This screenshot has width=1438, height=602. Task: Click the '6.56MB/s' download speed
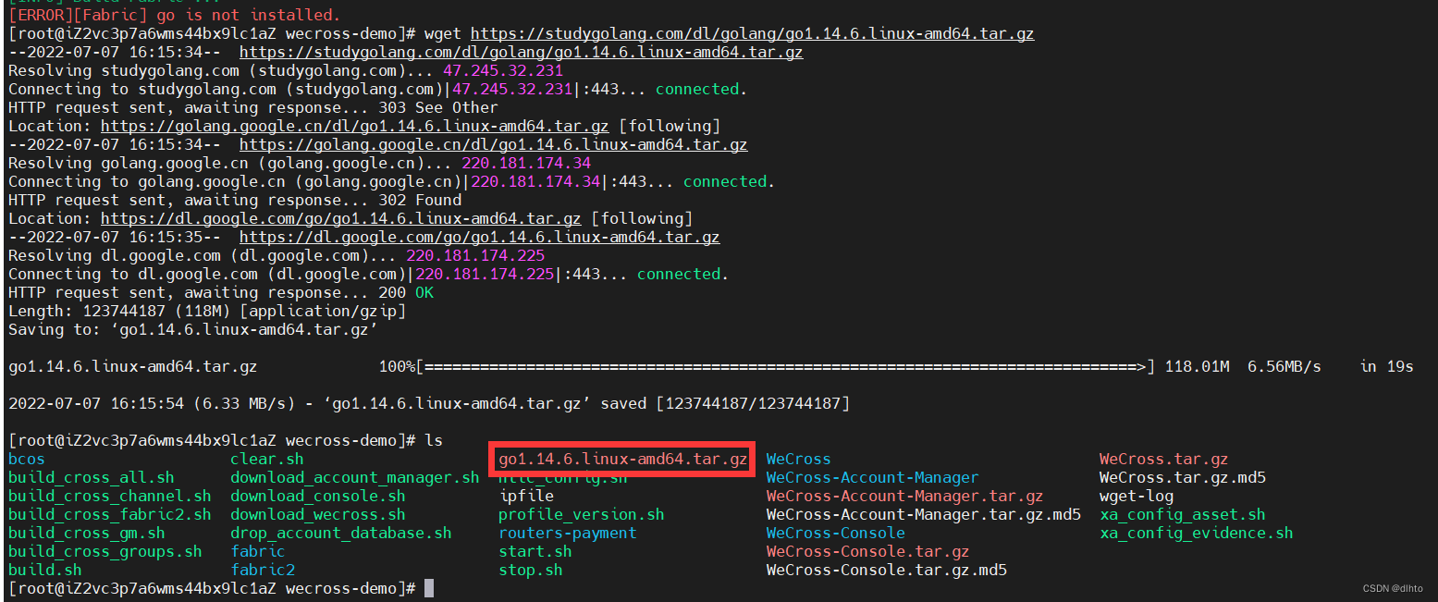click(1284, 367)
